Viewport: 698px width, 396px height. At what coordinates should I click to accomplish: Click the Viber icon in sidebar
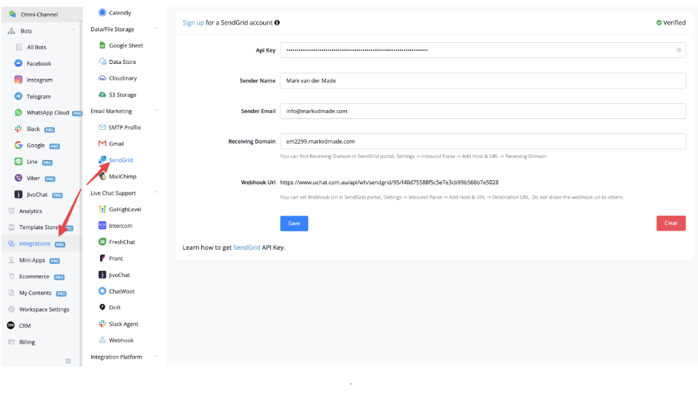(x=18, y=178)
